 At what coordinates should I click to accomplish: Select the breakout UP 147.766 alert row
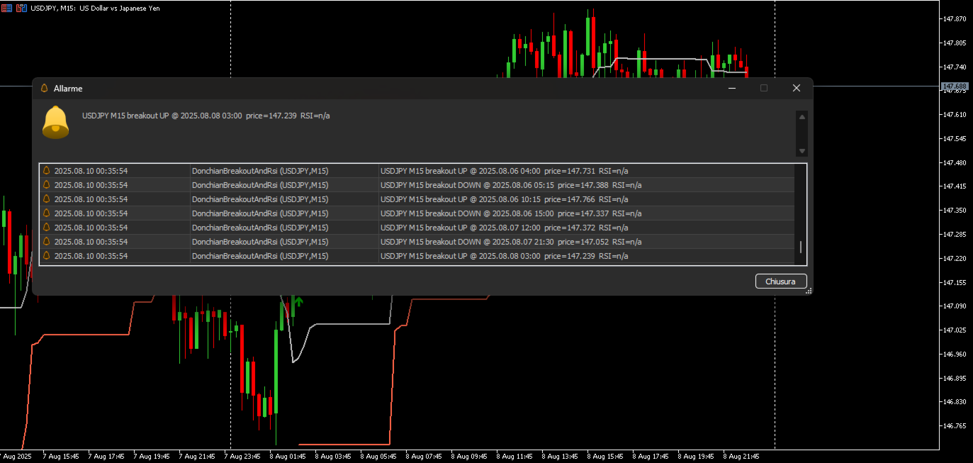pos(417,199)
